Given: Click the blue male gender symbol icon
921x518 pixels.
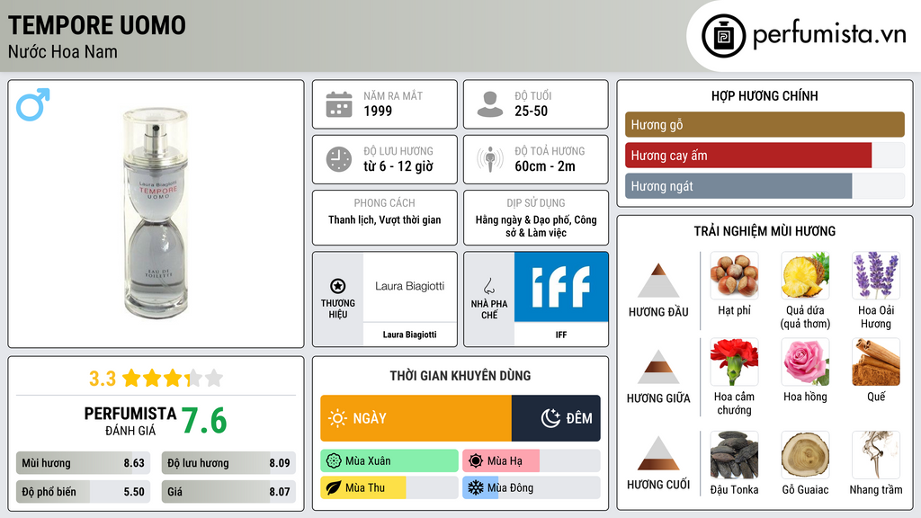Looking at the screenshot, I should 33,104.
